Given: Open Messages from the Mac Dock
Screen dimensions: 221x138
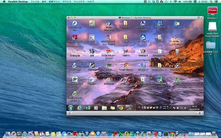Looking at the screenshot, I should click(x=64, y=134).
